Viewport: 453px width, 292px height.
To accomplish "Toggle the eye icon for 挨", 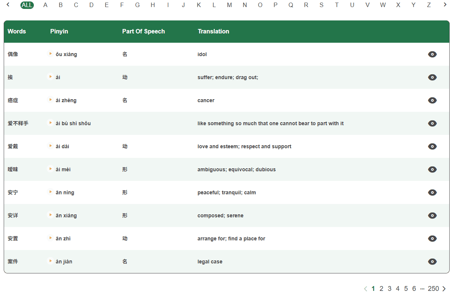I will [432, 77].
